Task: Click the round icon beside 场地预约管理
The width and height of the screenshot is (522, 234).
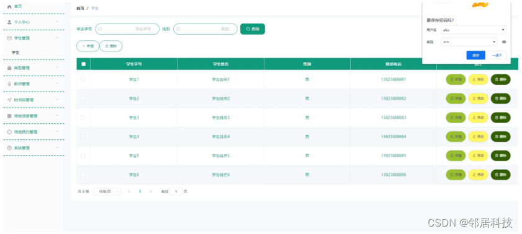Action: pos(9,132)
